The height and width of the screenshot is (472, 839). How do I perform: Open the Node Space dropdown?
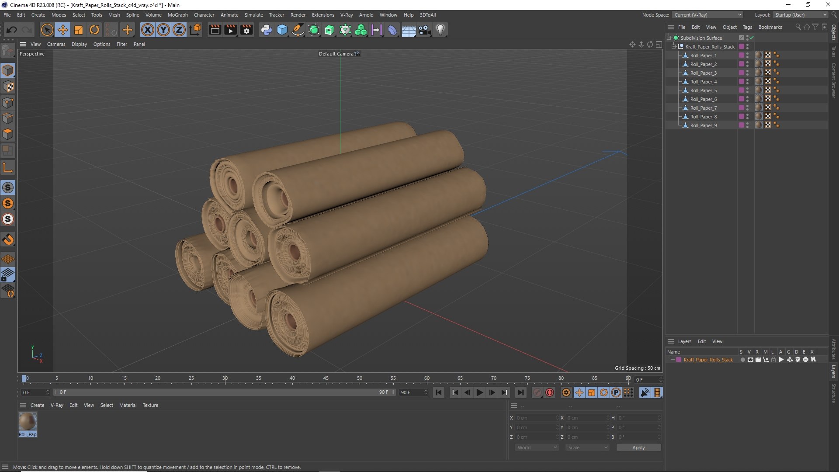pos(707,15)
